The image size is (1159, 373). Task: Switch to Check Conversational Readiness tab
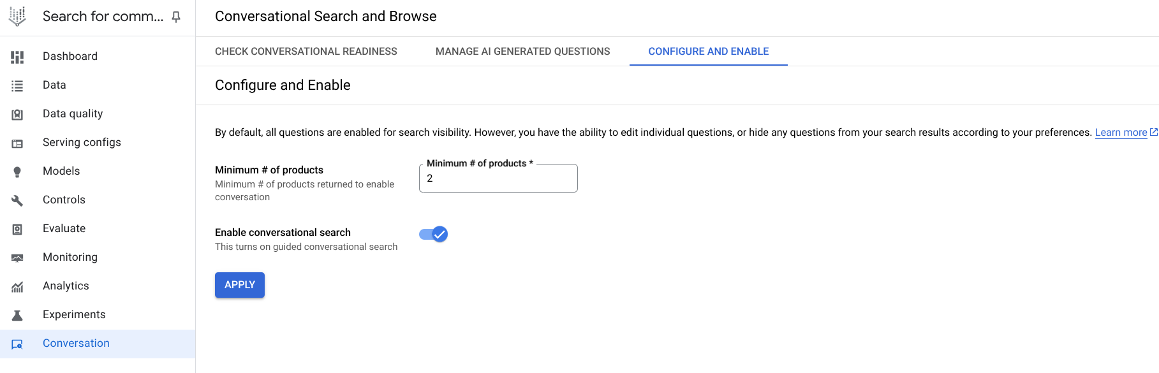(x=306, y=52)
